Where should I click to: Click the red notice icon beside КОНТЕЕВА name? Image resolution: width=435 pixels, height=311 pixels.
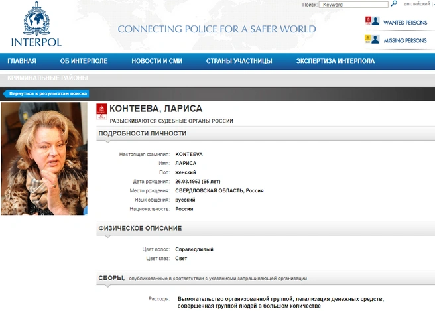click(x=101, y=111)
